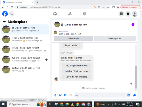Open the Aubrina 2 bed 1 bath conversation

[x=25, y=59]
